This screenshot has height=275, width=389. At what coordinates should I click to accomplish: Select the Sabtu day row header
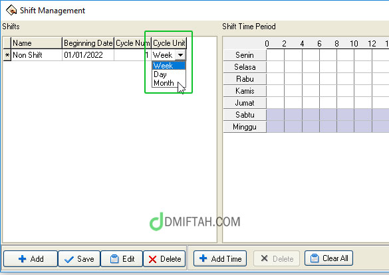pos(245,114)
